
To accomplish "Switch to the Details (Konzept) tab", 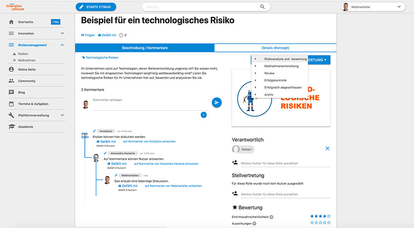I will point(276,48).
